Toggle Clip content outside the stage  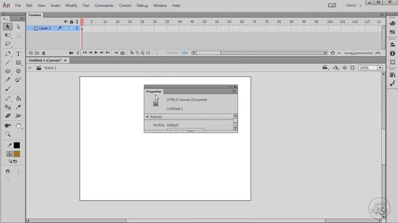(x=353, y=68)
